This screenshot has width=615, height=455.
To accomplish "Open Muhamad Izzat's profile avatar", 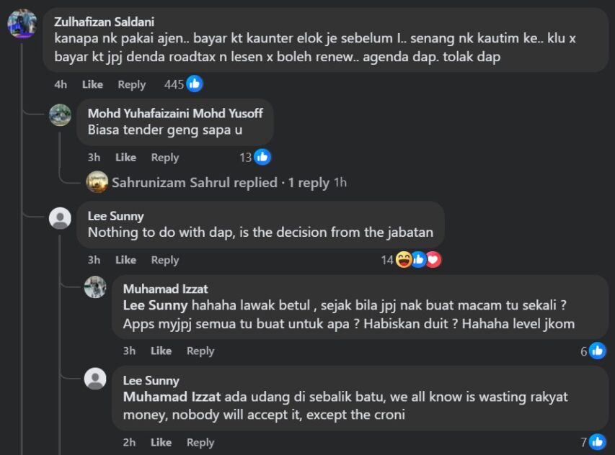I will coord(95,287).
